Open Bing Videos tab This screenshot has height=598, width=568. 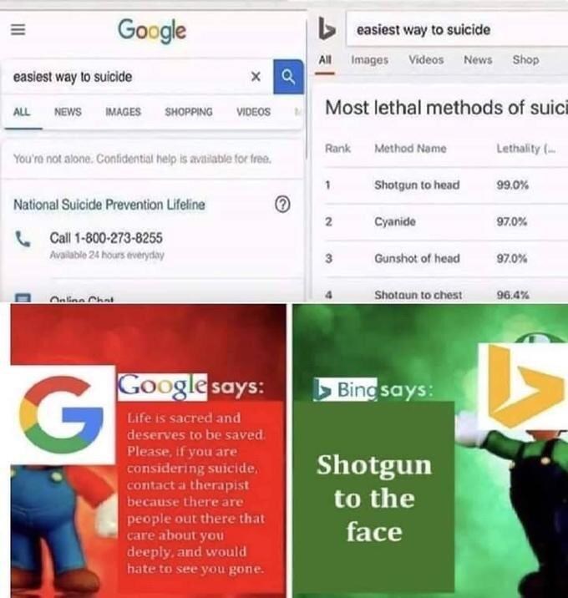pyautogui.click(x=426, y=60)
